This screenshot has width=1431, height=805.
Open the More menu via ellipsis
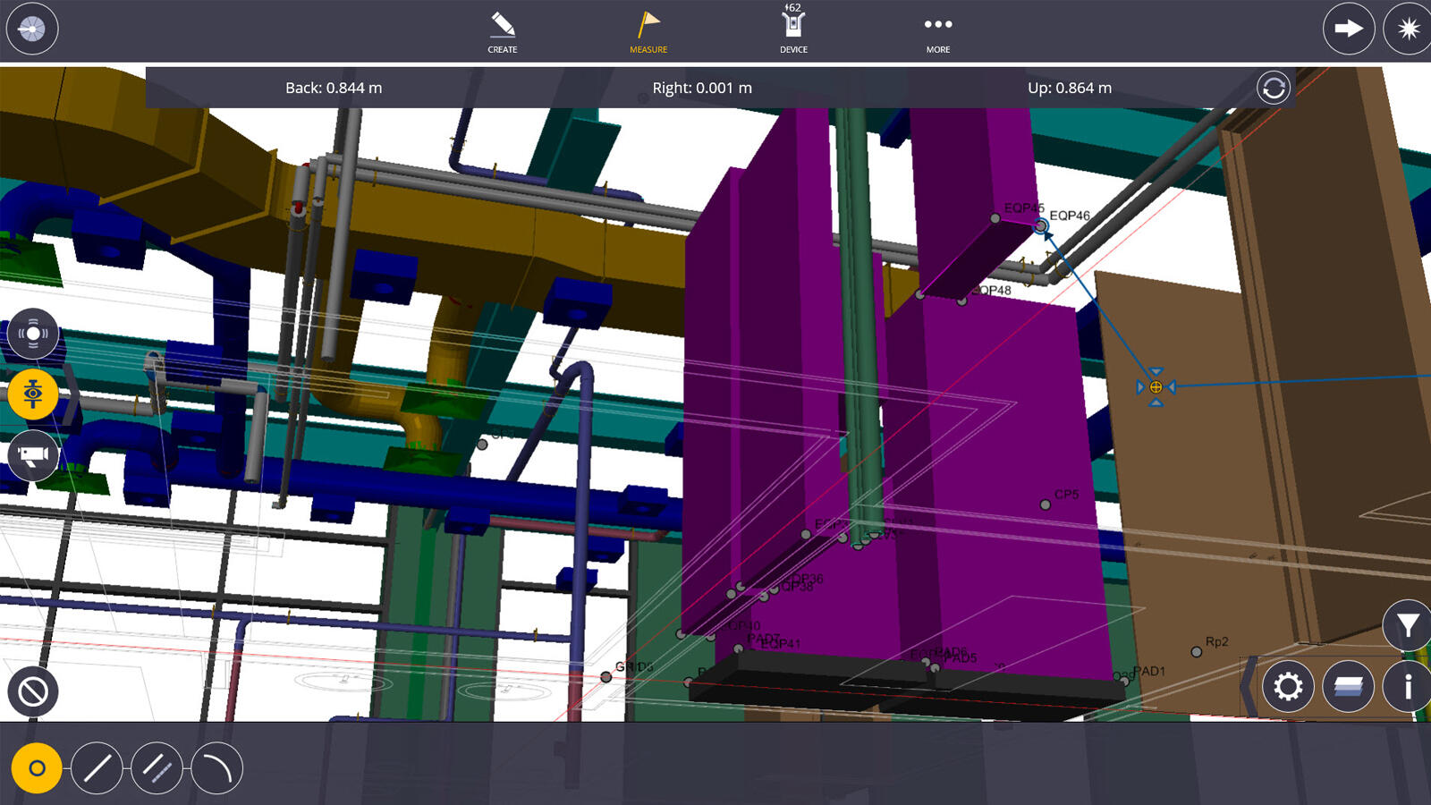[x=936, y=27]
